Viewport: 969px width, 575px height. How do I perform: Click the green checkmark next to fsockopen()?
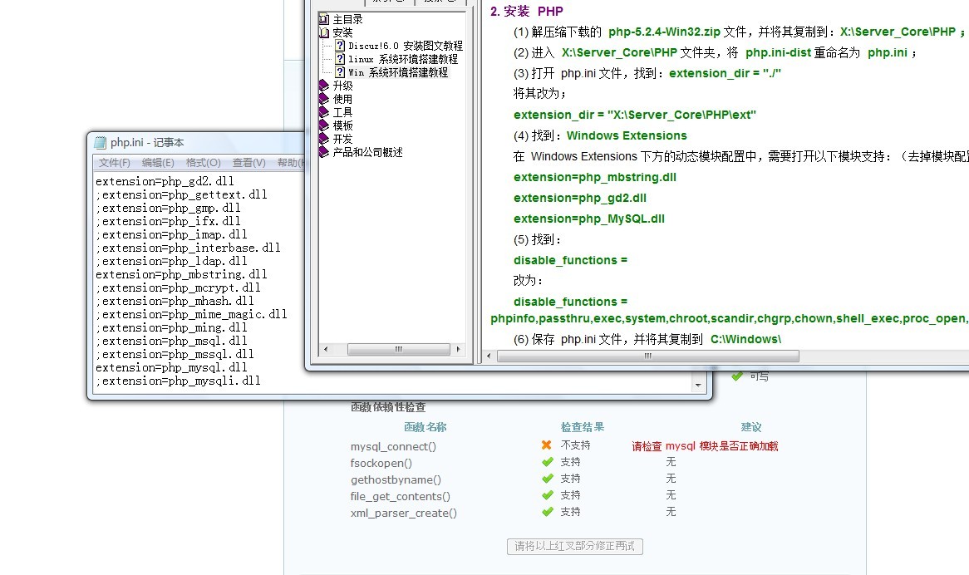547,462
